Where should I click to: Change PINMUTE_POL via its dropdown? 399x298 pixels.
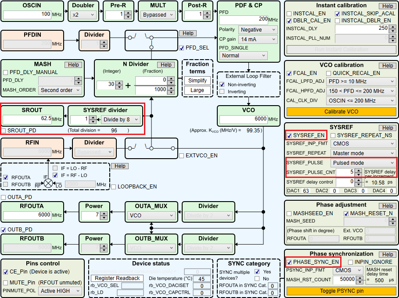pos(60,291)
